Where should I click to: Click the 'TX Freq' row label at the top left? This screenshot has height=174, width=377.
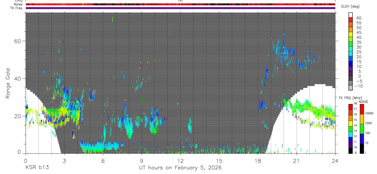17,8
